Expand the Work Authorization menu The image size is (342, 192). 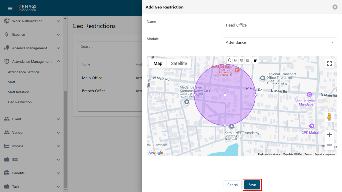32,21
